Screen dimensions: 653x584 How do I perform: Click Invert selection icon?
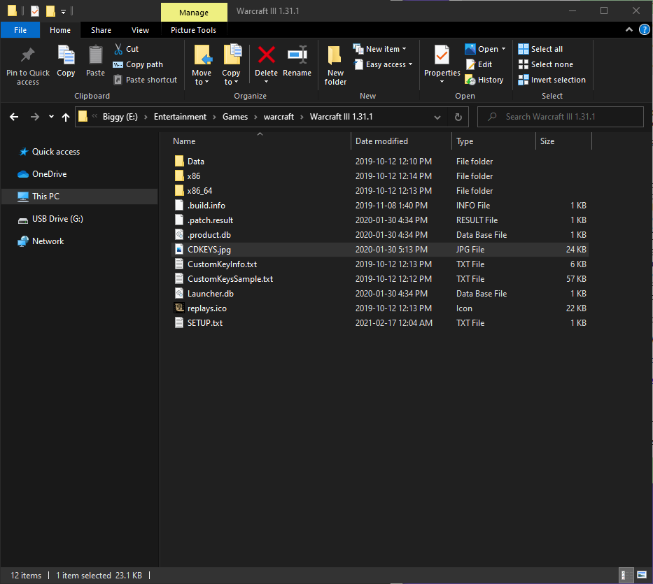click(x=523, y=80)
